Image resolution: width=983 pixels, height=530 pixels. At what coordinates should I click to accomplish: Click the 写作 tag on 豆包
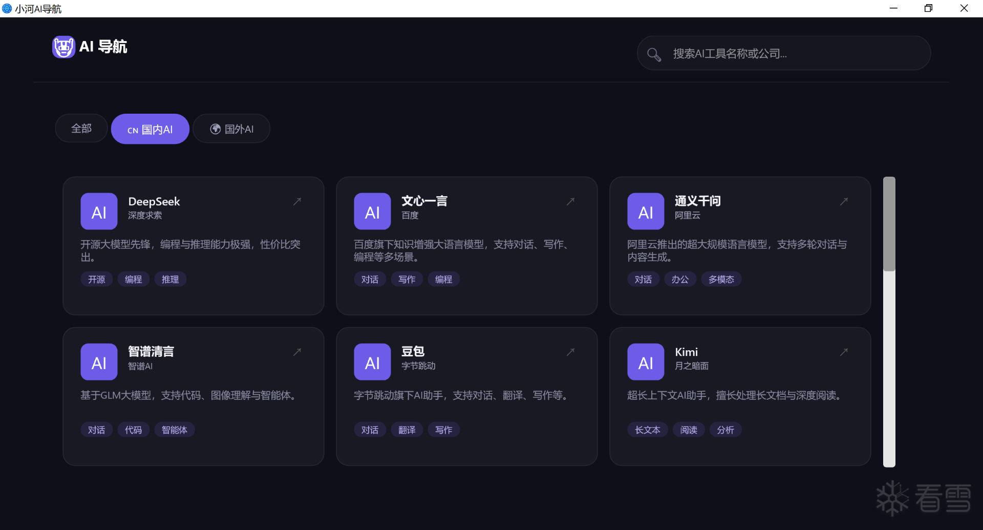point(444,430)
